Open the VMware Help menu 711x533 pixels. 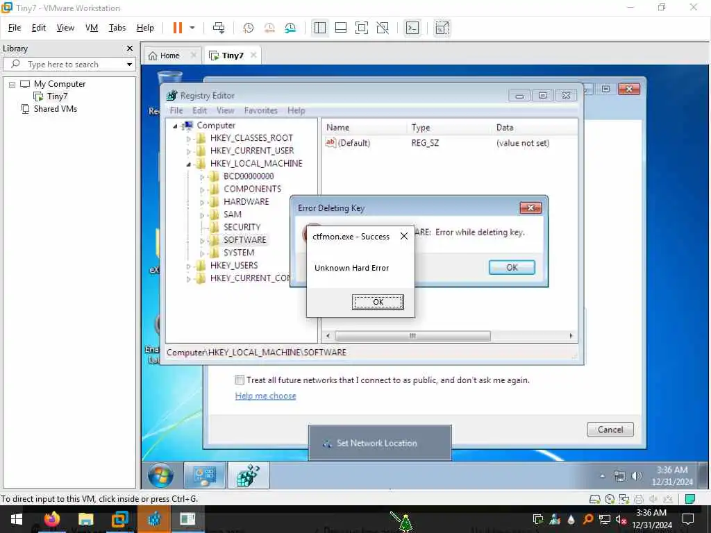tap(145, 28)
